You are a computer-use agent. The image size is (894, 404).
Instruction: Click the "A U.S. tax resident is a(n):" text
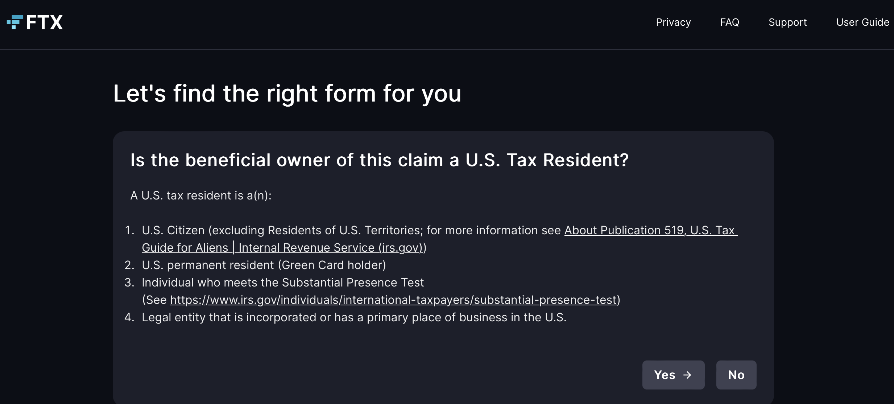click(201, 195)
